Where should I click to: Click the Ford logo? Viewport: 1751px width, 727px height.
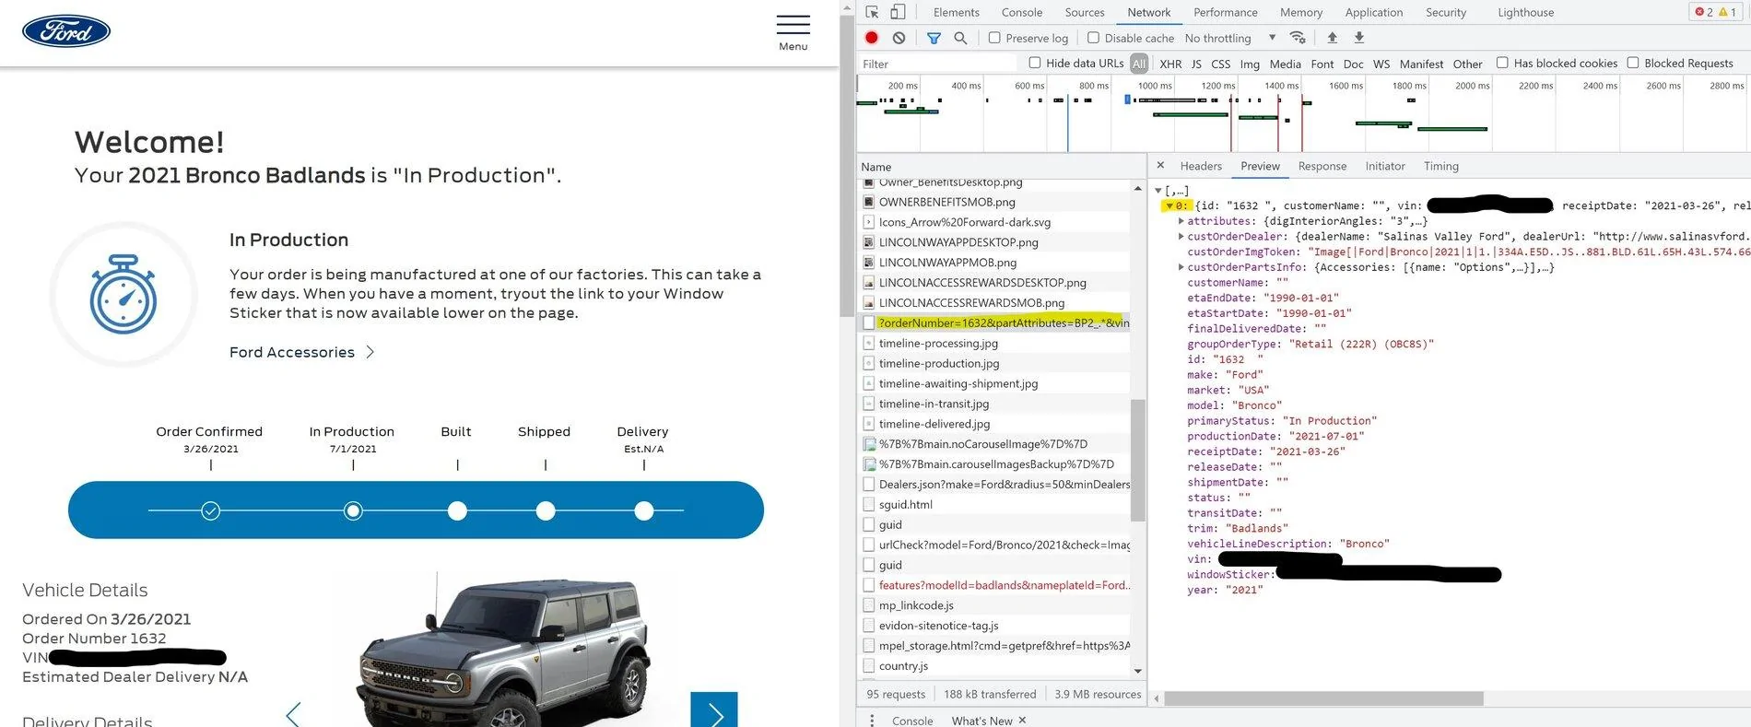pos(66,31)
